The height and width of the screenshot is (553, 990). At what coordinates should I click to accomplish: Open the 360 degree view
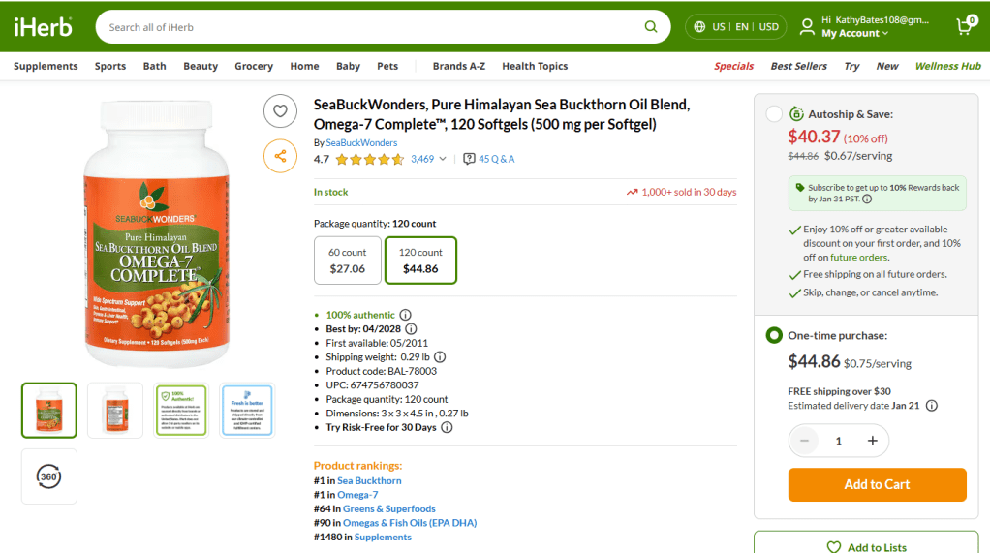pyautogui.click(x=48, y=476)
